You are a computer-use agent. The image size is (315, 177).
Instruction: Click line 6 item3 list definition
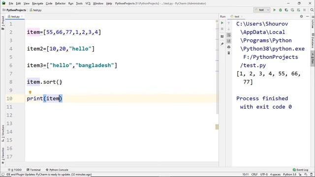[72, 65]
